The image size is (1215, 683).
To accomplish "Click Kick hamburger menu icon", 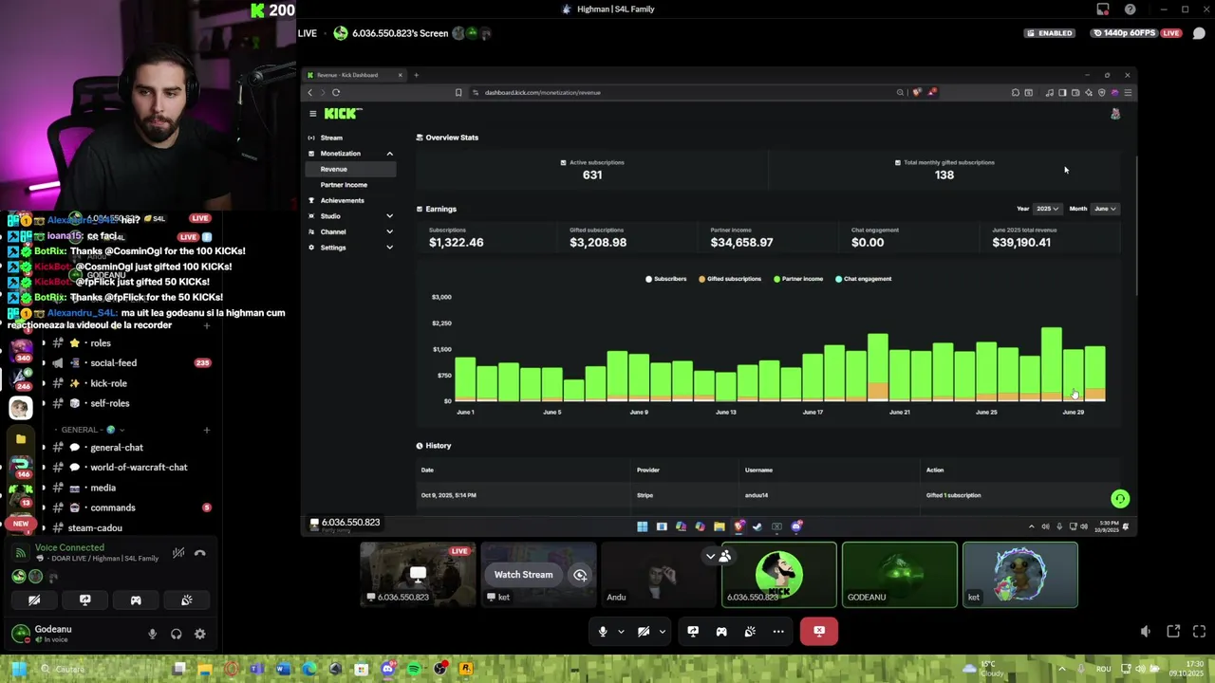I will click(312, 114).
